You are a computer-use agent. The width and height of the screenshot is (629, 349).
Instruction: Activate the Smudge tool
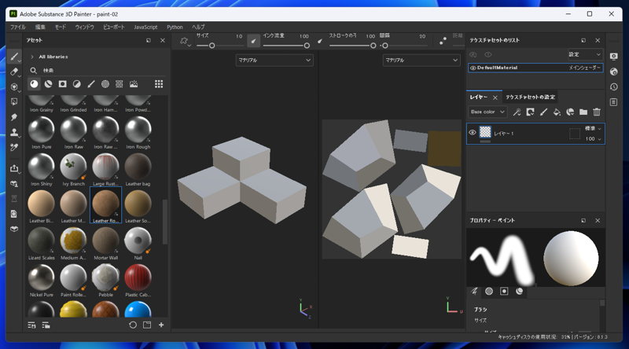tap(14, 117)
